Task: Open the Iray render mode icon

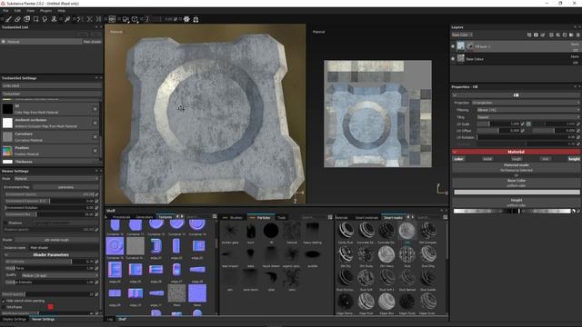Action: point(186,19)
